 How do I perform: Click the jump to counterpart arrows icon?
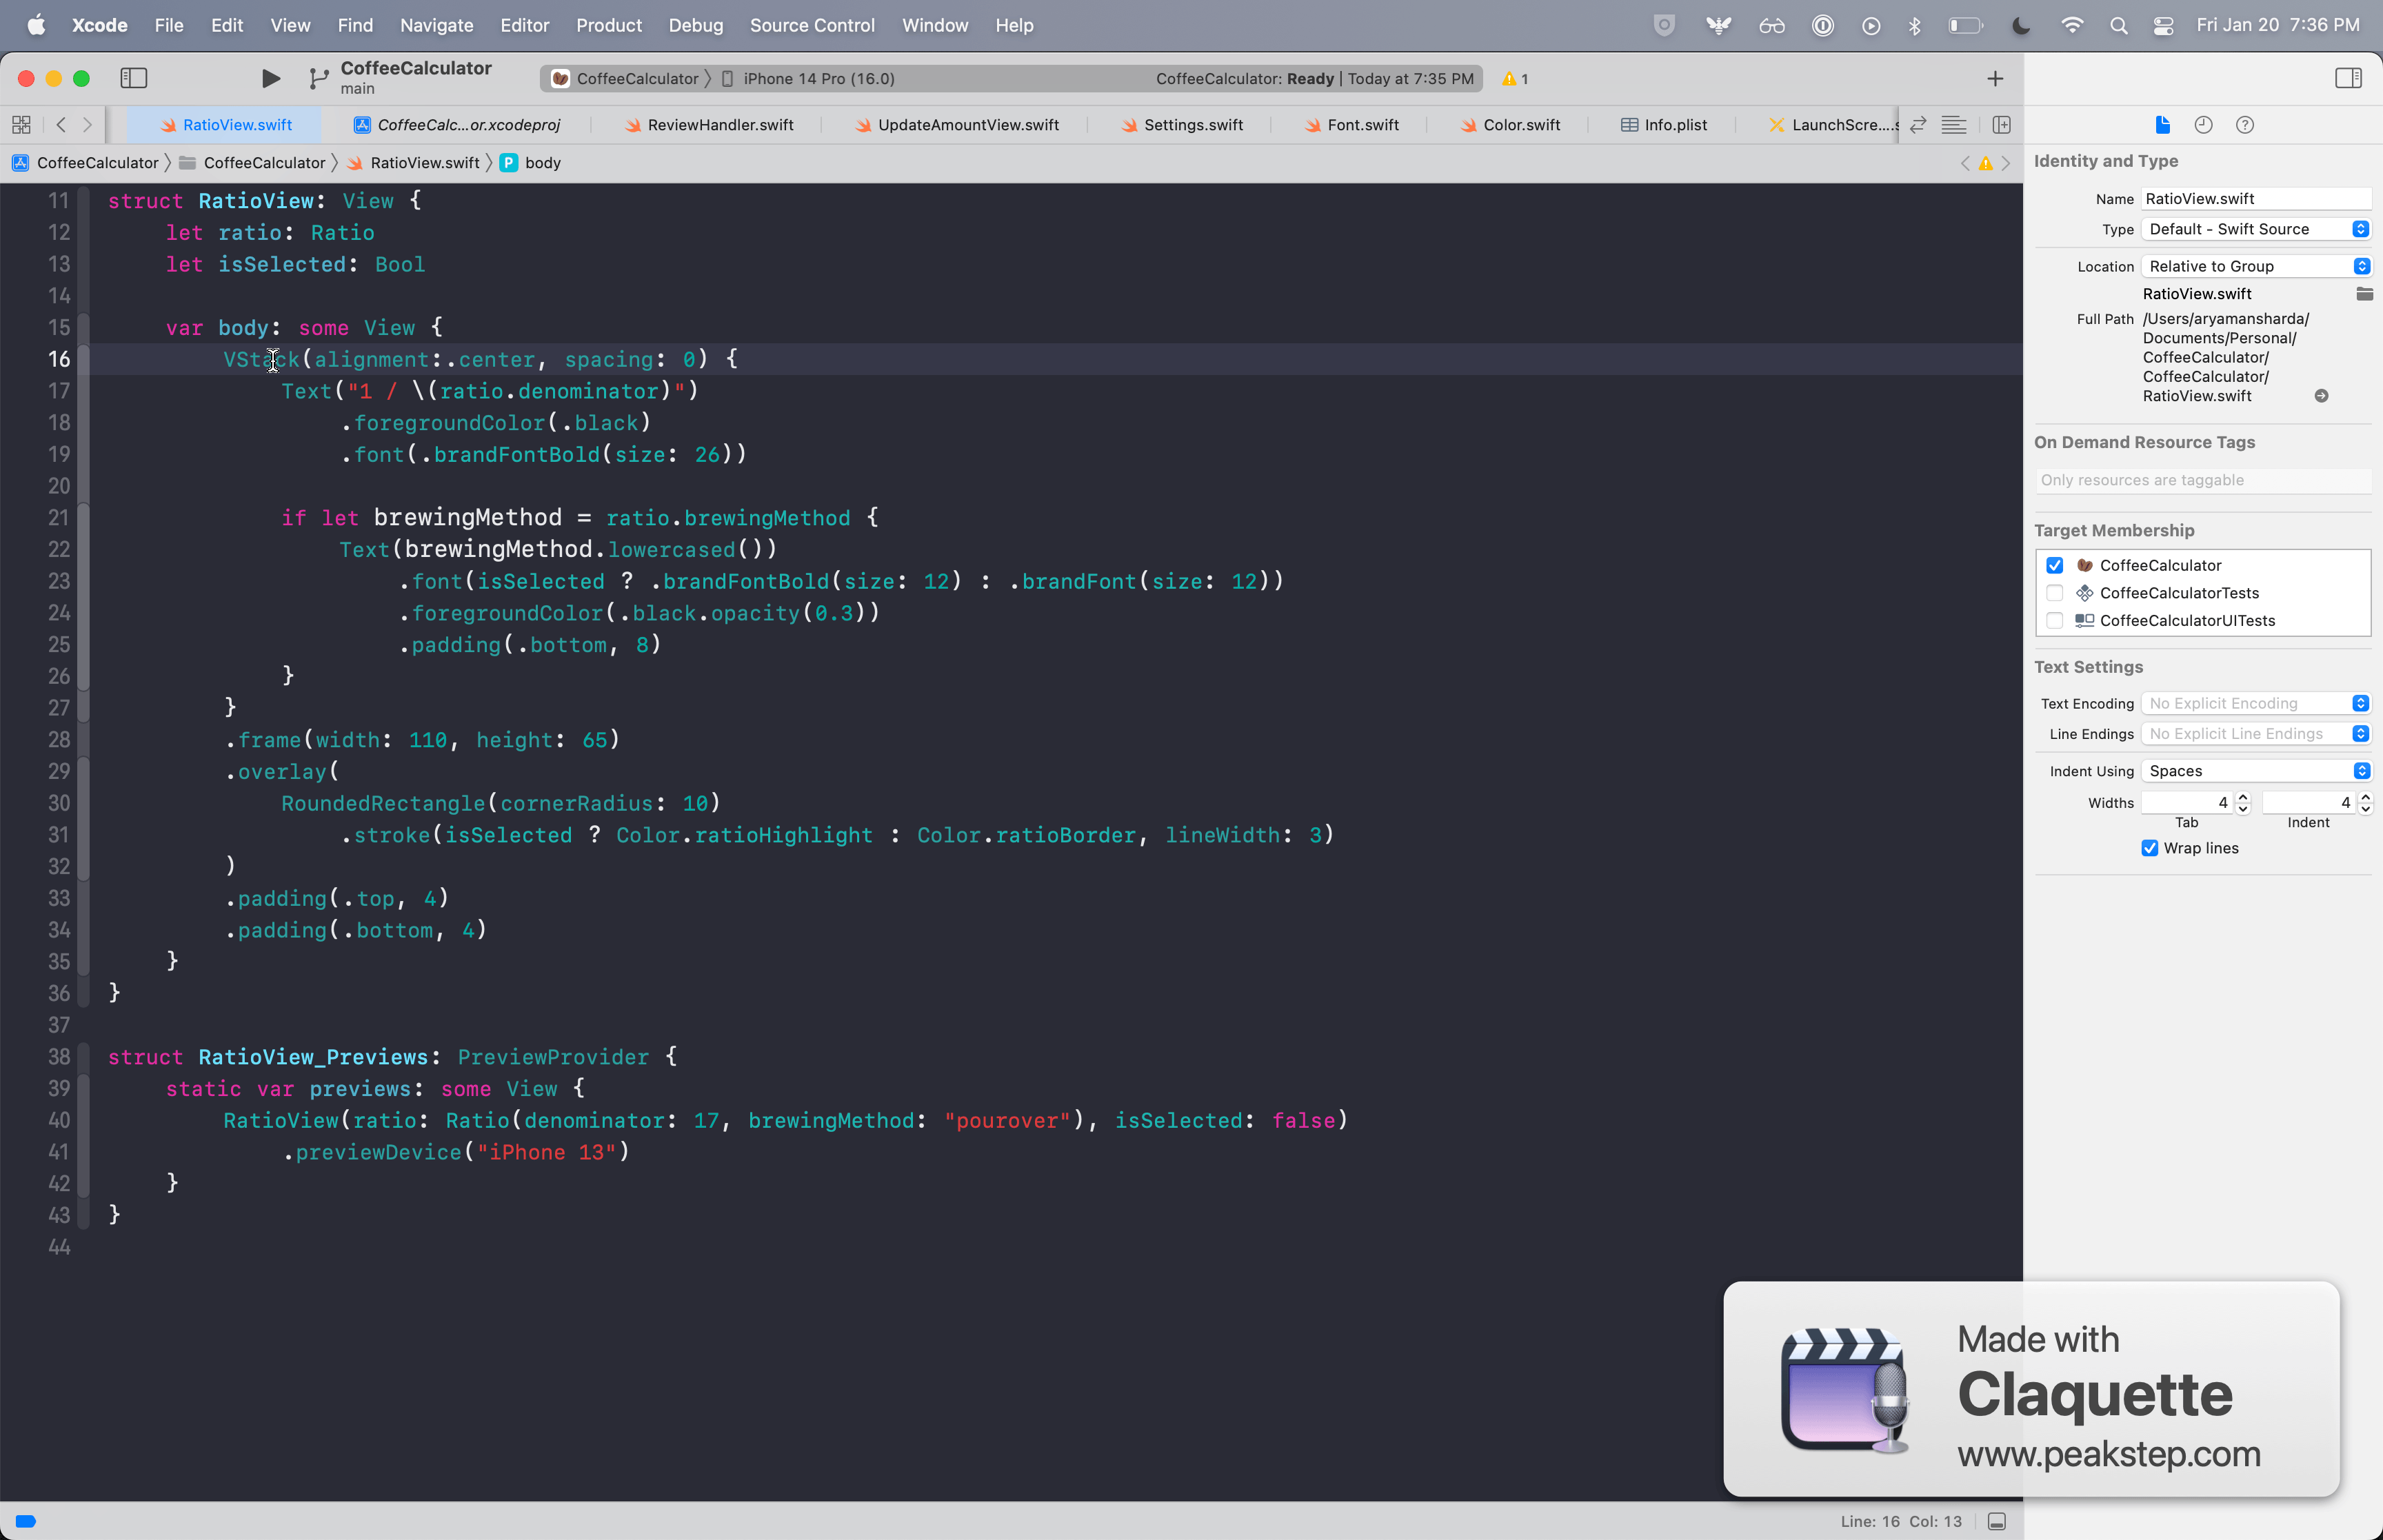[1918, 124]
